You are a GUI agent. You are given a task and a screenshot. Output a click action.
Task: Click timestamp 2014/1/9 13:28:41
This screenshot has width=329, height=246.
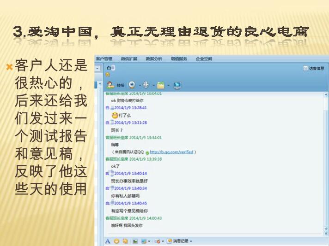click(130, 108)
